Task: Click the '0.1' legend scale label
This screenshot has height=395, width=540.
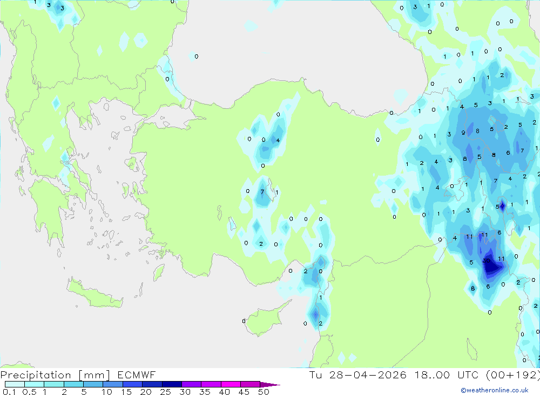Action: [x=9, y=392]
